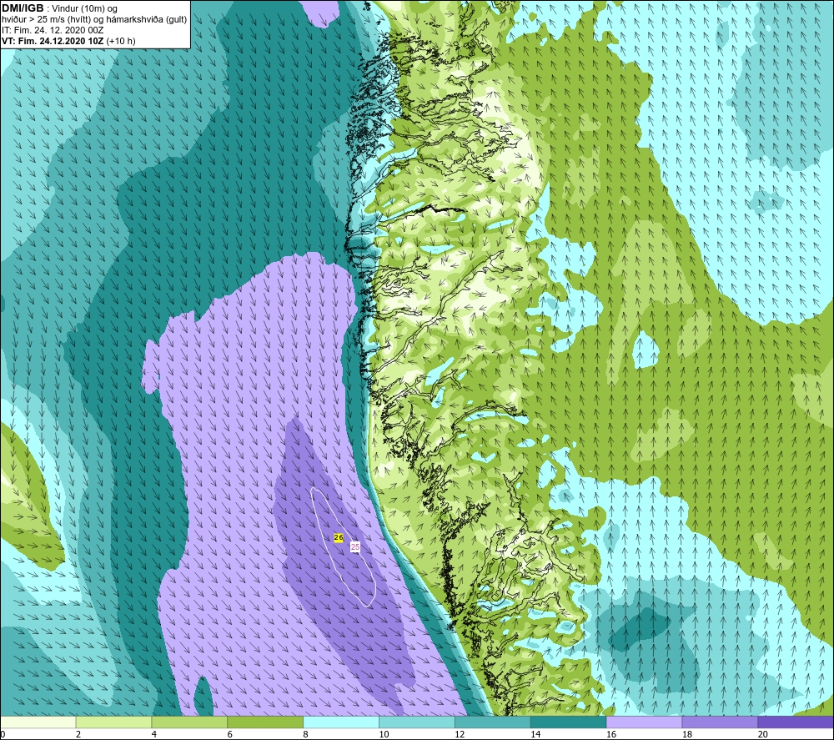Click the '18' legend scale number
Image resolution: width=834 pixels, height=740 pixels.
(x=687, y=734)
